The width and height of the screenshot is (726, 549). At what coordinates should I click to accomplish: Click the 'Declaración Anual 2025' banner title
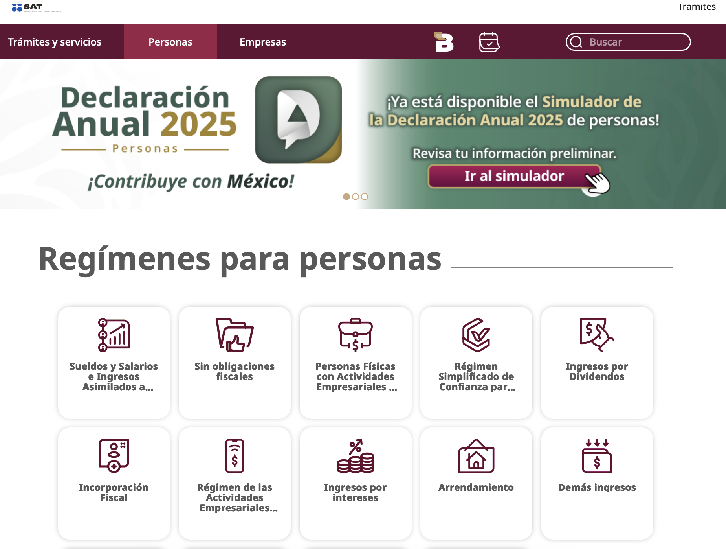(145, 111)
